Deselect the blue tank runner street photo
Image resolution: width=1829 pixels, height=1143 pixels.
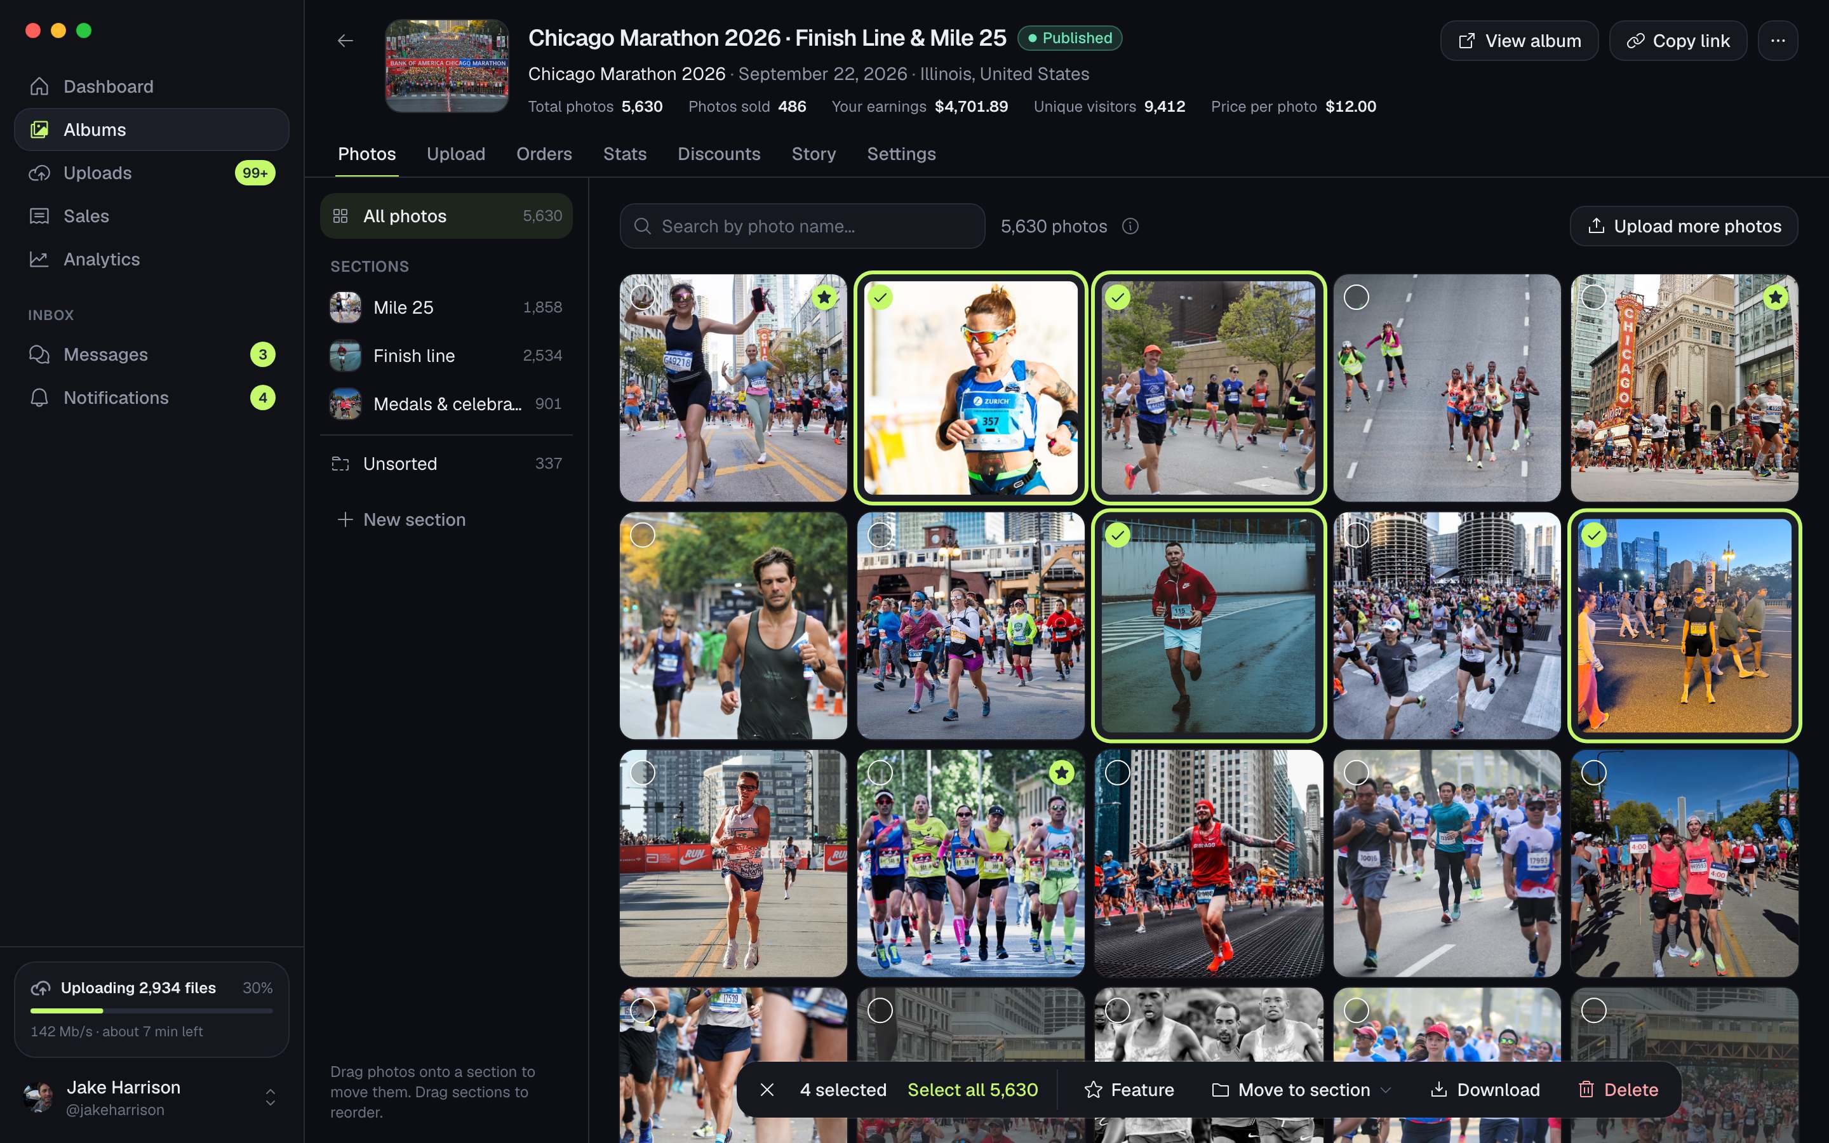click(x=1118, y=297)
